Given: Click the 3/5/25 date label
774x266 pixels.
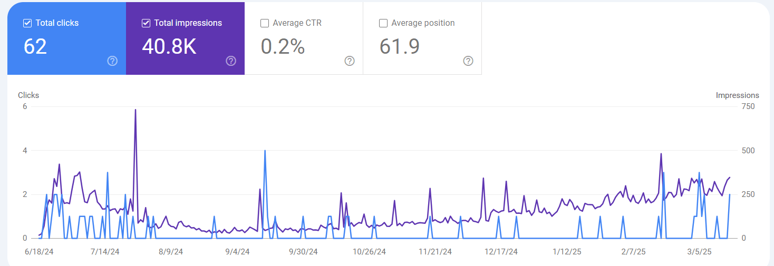Looking at the screenshot, I should pyautogui.click(x=699, y=252).
